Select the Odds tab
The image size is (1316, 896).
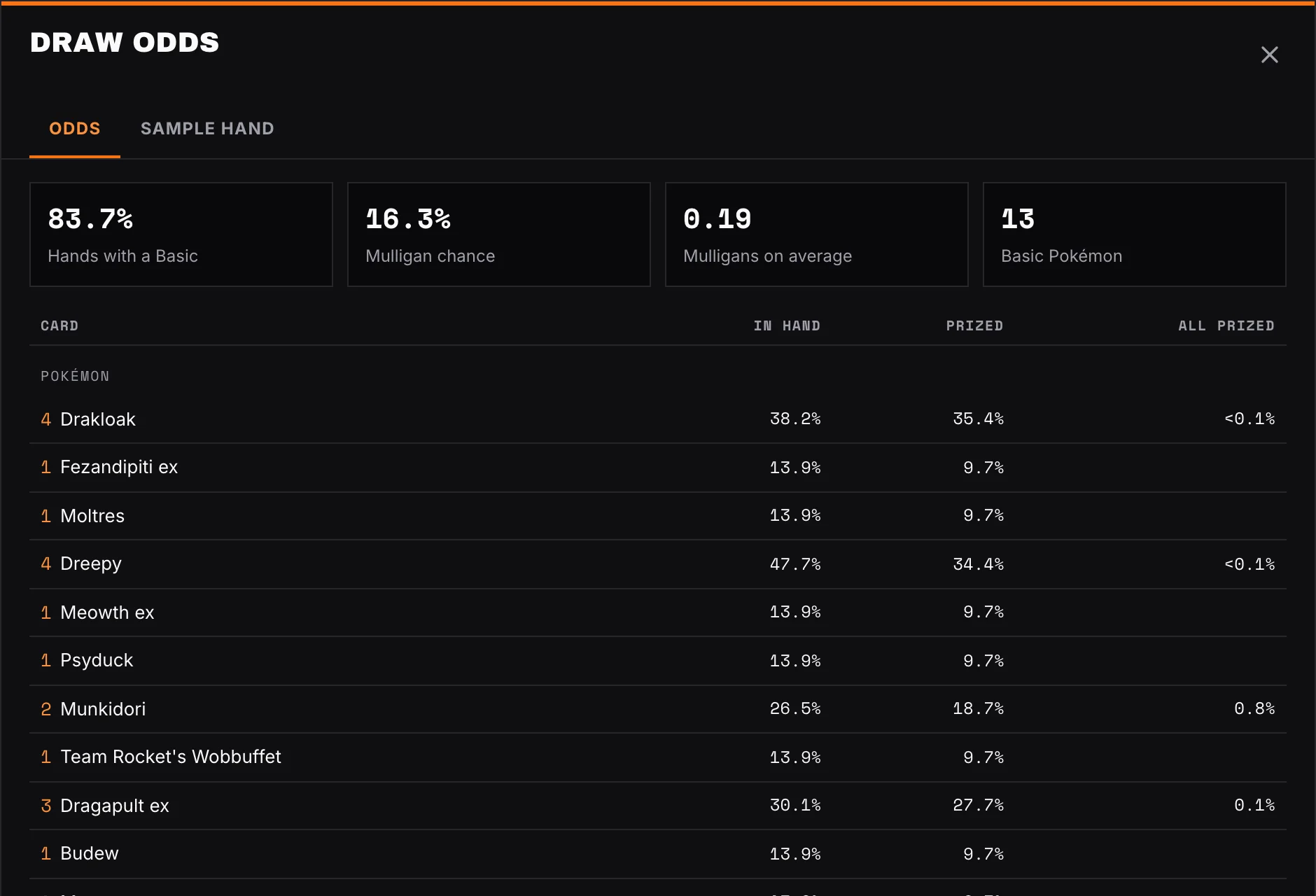click(75, 129)
